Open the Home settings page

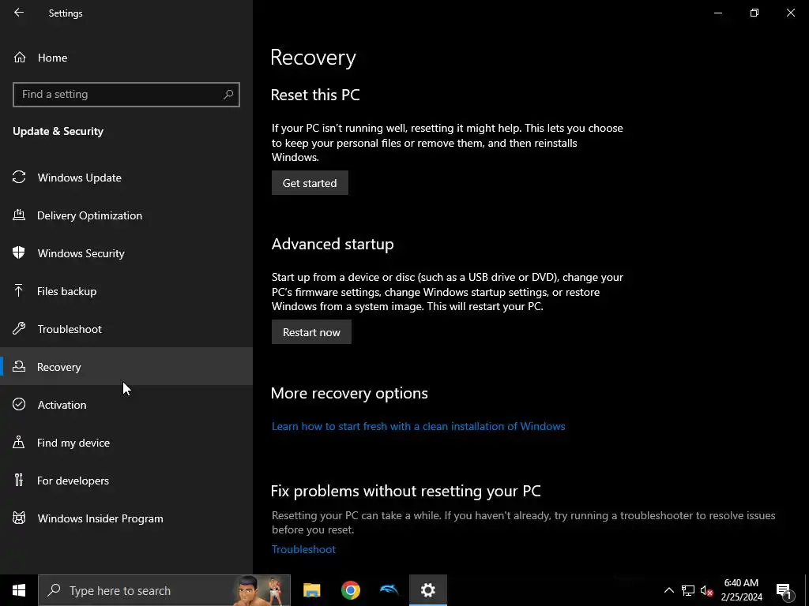point(126,57)
